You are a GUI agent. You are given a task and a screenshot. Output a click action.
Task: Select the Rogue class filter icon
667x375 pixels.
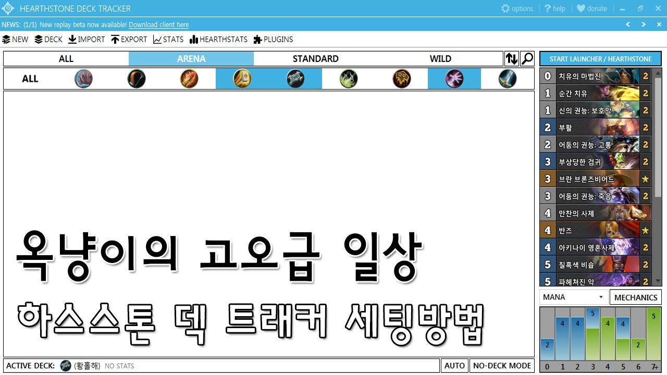click(349, 79)
